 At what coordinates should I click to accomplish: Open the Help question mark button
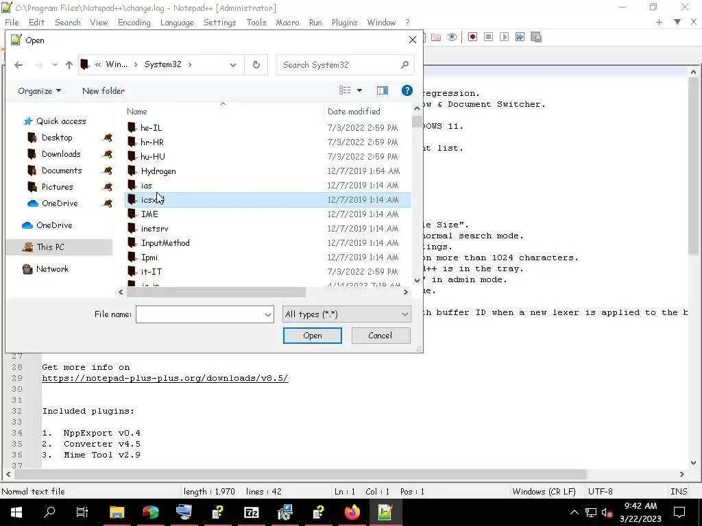407,90
